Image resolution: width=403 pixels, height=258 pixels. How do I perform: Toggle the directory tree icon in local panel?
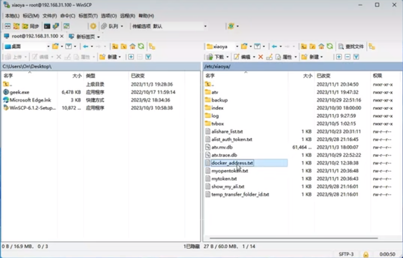[152, 46]
